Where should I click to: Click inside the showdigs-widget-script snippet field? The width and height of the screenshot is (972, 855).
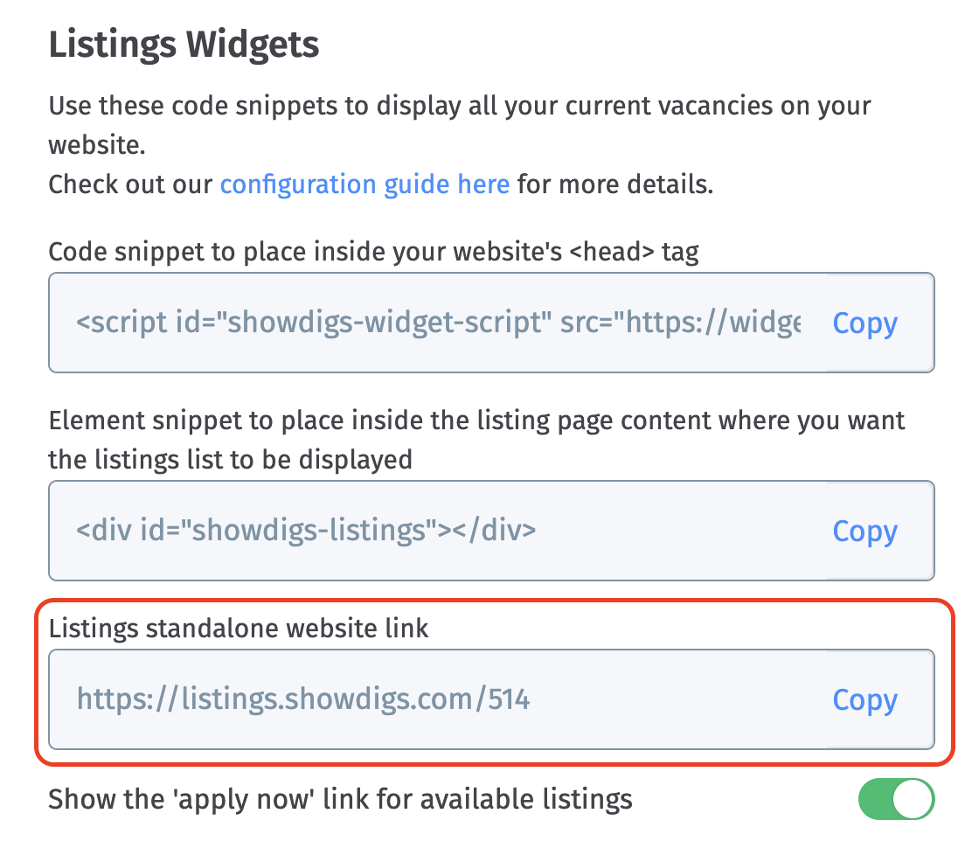[x=437, y=323]
